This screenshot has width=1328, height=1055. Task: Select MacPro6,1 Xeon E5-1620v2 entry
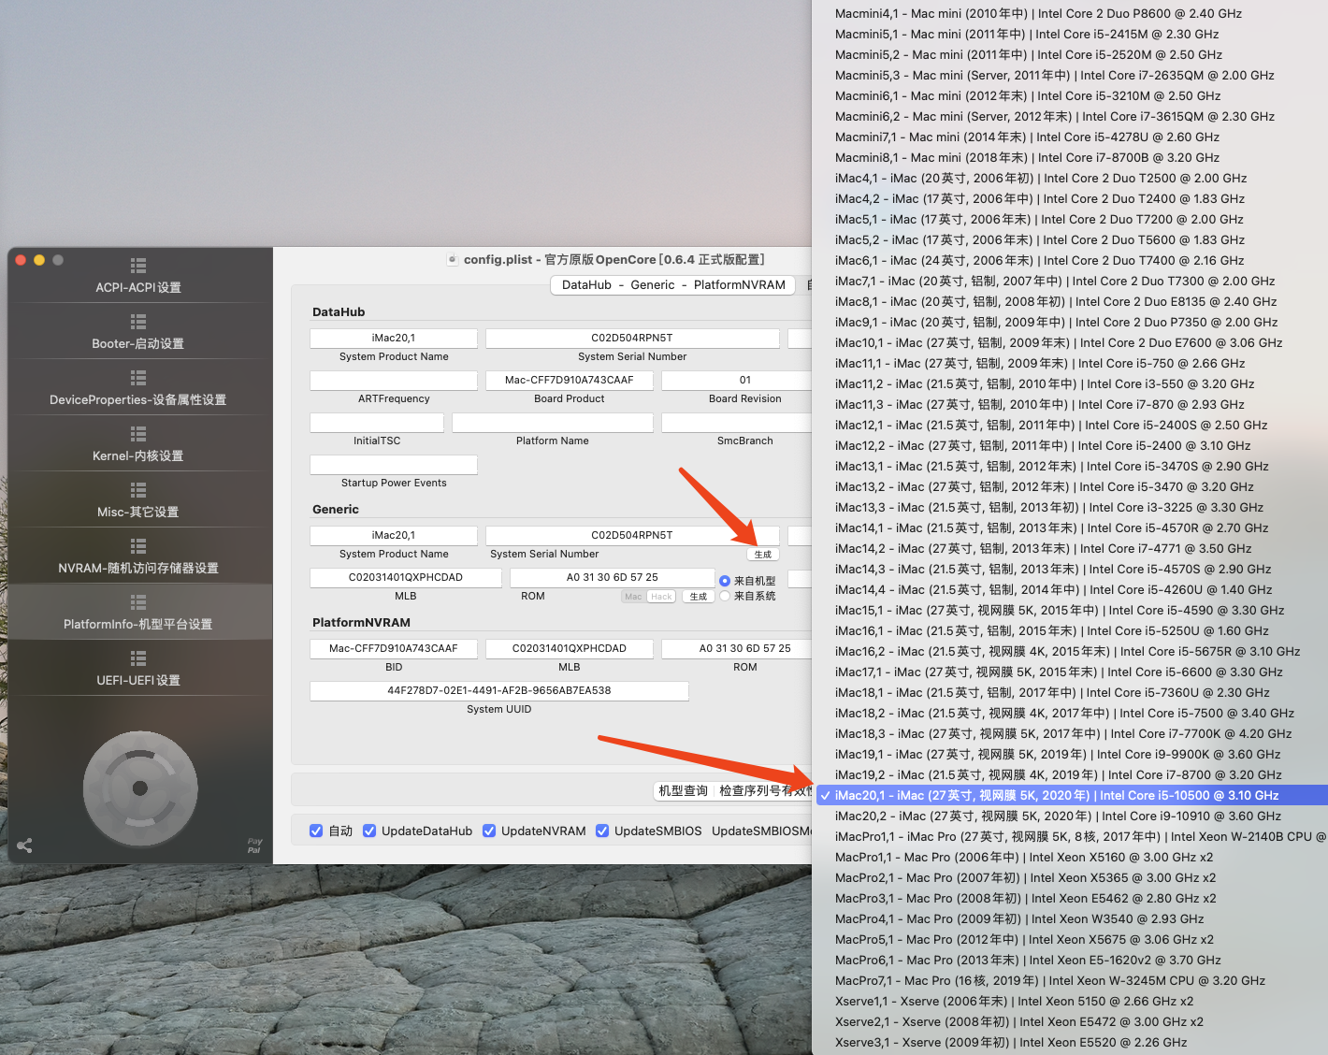[x=1070, y=960]
